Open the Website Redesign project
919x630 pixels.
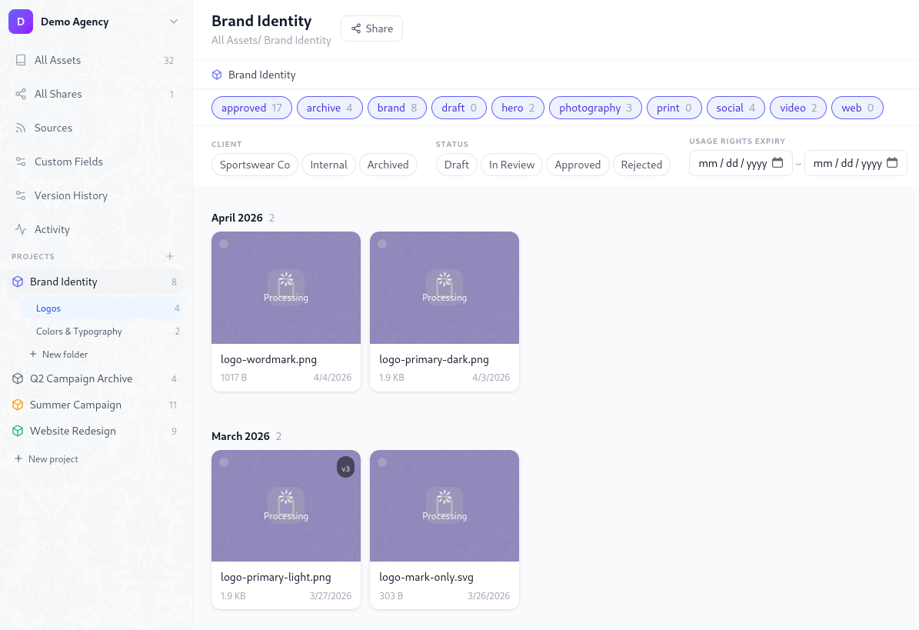point(95,431)
